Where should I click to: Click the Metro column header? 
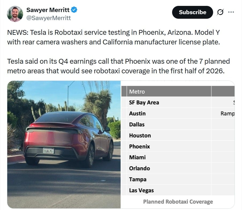tap(137, 91)
